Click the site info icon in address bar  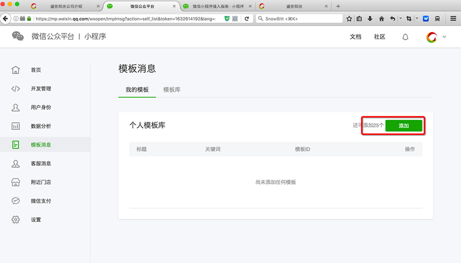click(16, 18)
